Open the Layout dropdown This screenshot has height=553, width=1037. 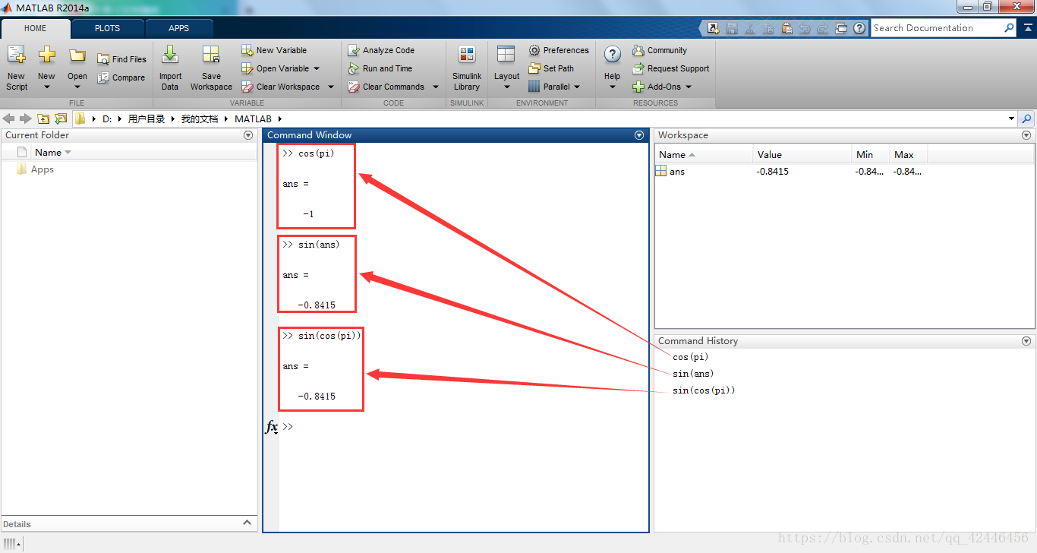506,67
